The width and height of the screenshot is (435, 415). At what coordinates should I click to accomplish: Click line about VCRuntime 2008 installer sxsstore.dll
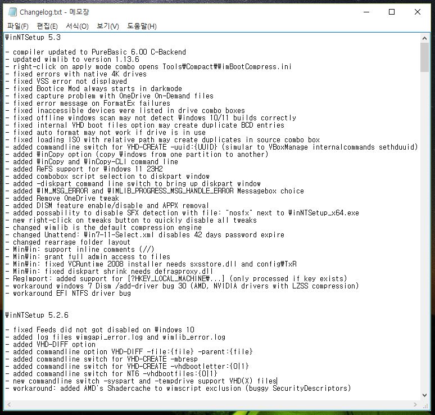click(x=151, y=264)
